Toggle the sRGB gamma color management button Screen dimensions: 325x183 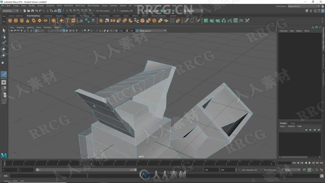[x=137, y=31]
